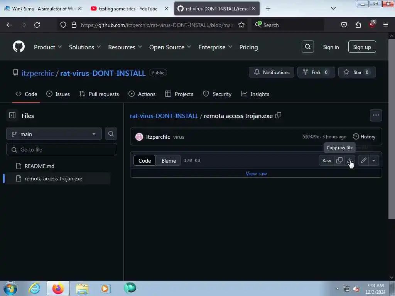Click the GitHub logo home icon
The height and width of the screenshot is (296, 395).
click(19, 47)
